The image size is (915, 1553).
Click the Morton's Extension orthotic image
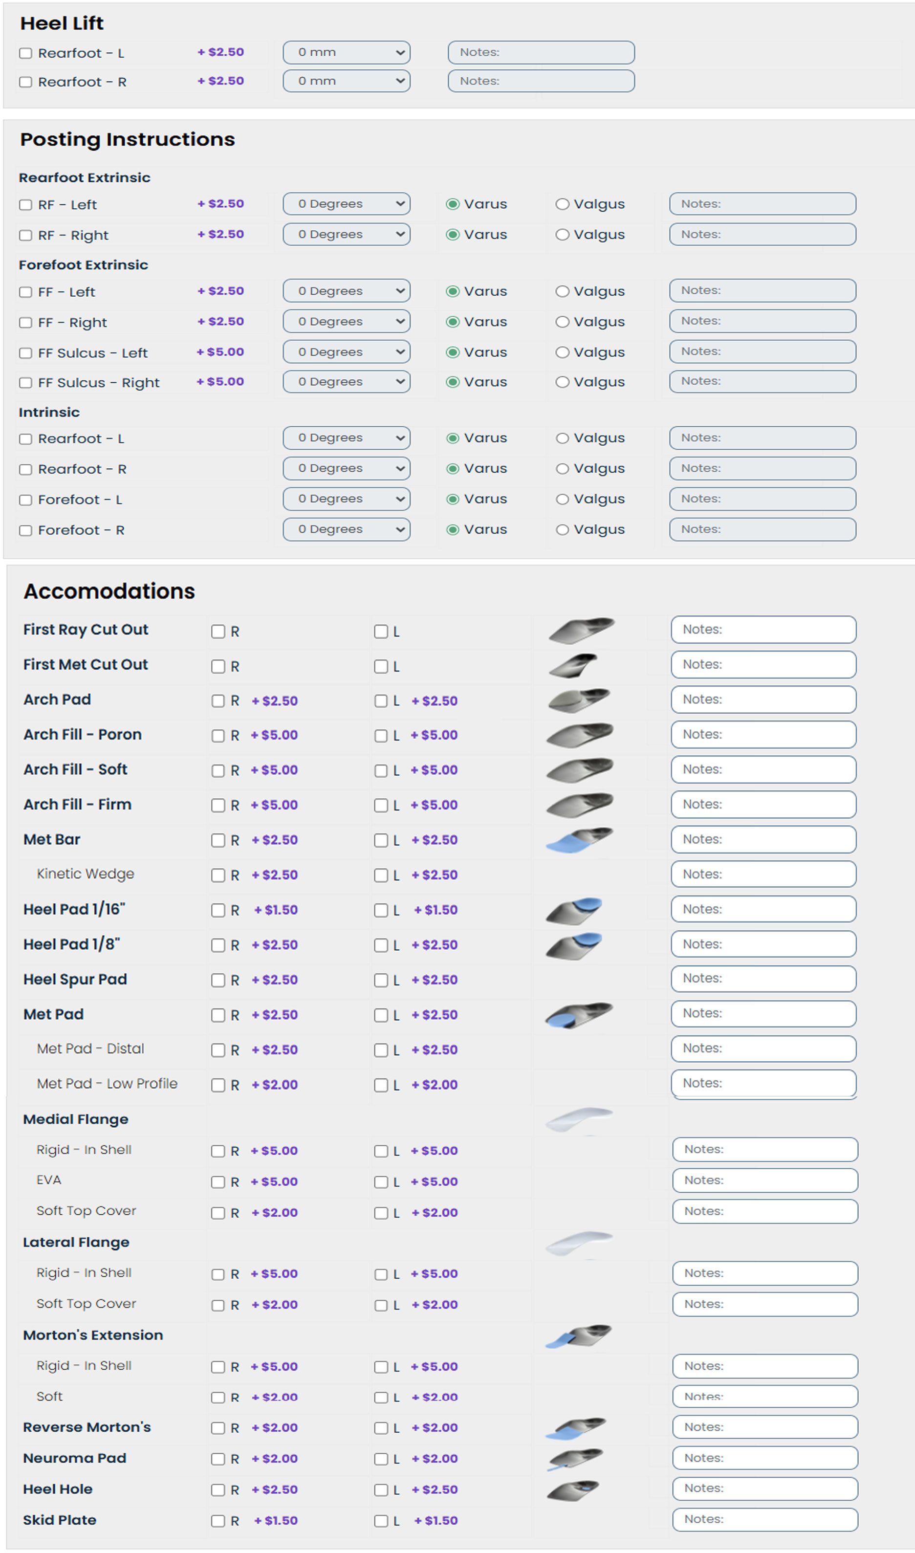pyautogui.click(x=578, y=1336)
